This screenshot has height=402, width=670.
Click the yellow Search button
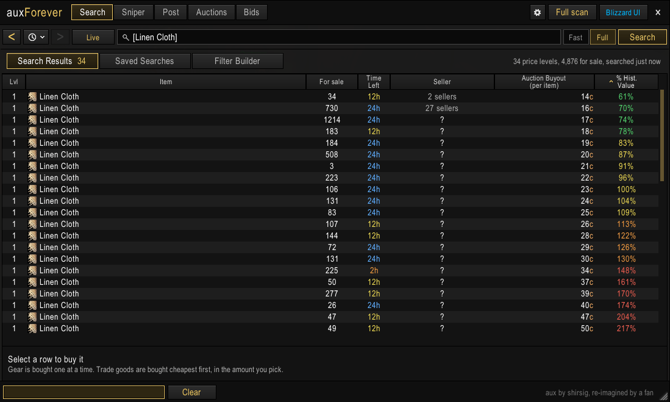[x=642, y=37]
